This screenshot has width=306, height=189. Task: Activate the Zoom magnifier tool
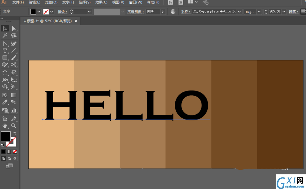[x=14, y=126]
